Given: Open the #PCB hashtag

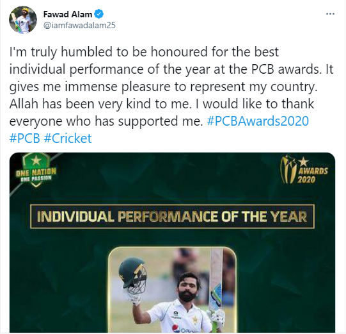Looking at the screenshot, I should pyautogui.click(x=25, y=138).
